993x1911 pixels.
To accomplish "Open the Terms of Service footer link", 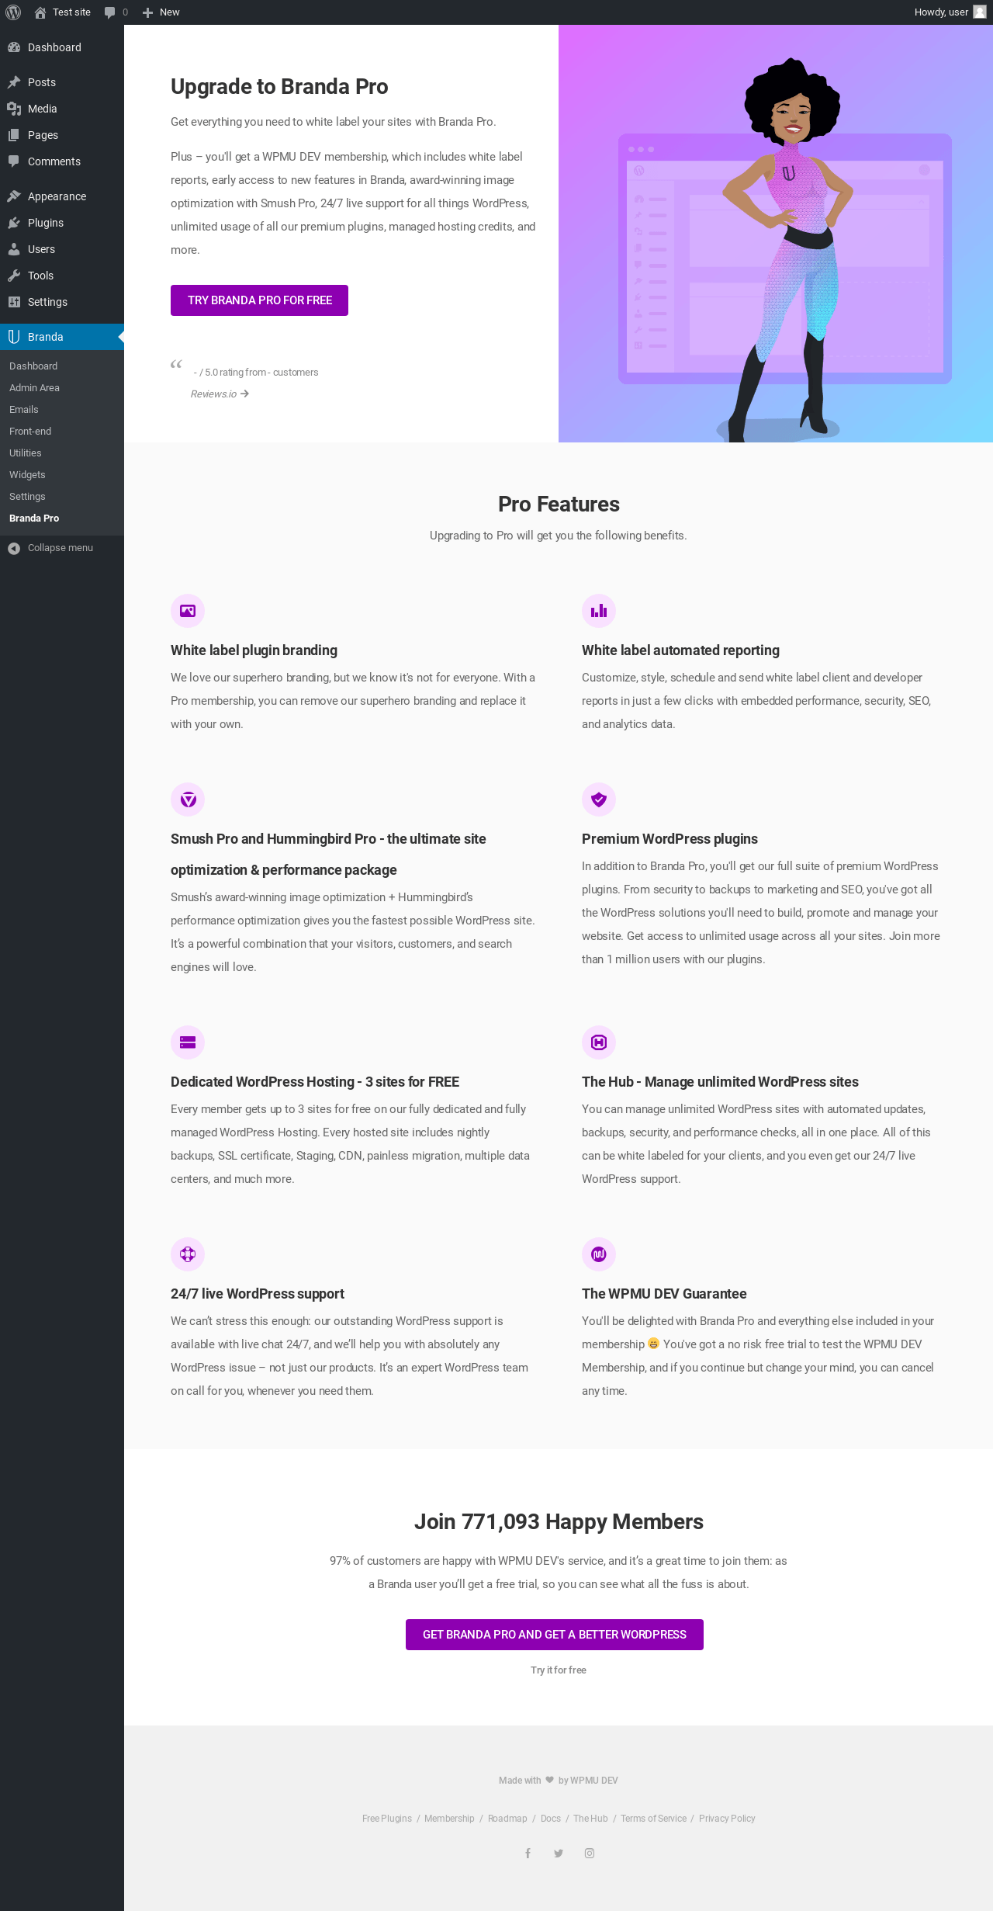I will 653,1819.
